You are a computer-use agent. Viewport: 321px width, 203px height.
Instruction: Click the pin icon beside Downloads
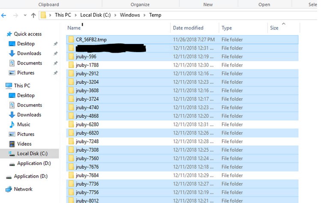tap(56, 53)
